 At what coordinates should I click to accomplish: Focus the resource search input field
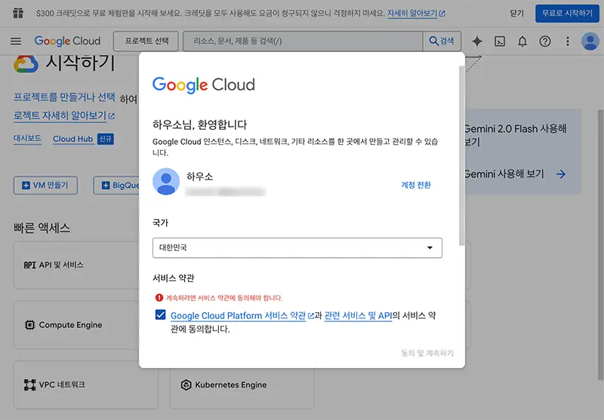(303, 41)
